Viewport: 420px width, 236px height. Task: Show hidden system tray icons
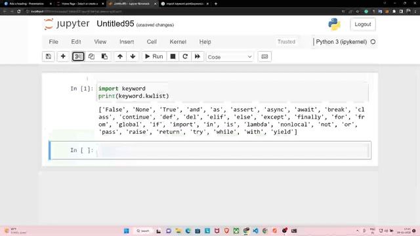pyautogui.click(x=357, y=231)
